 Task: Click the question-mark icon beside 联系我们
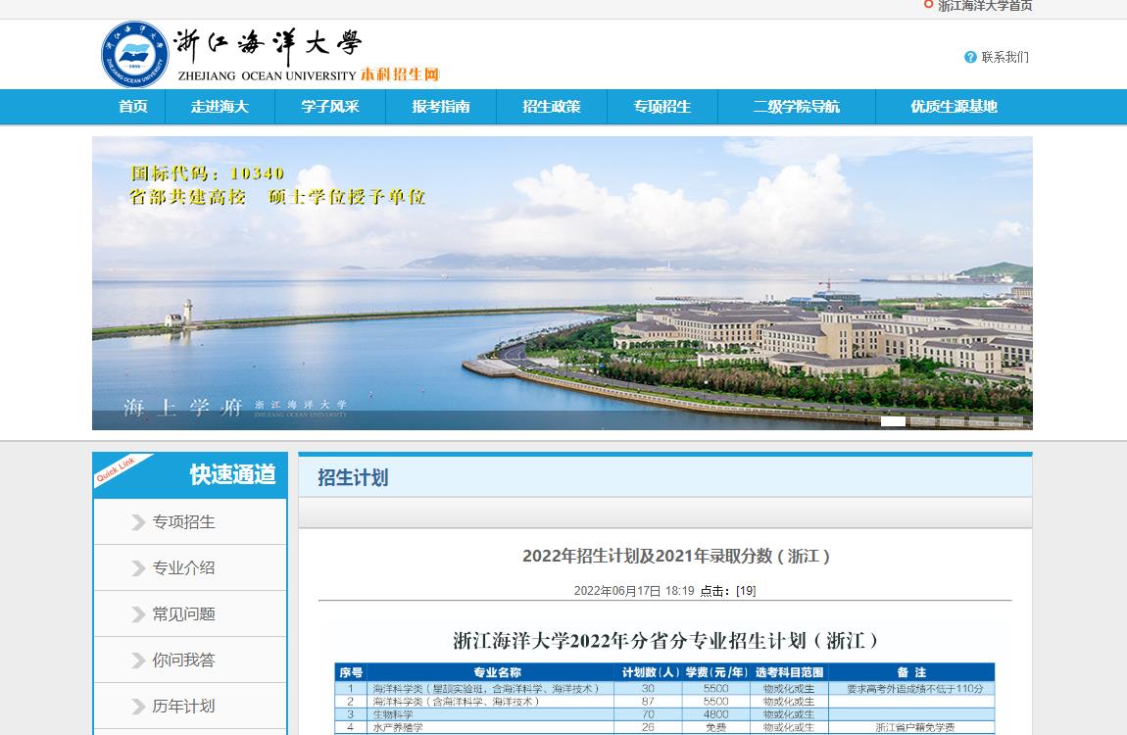pos(970,57)
